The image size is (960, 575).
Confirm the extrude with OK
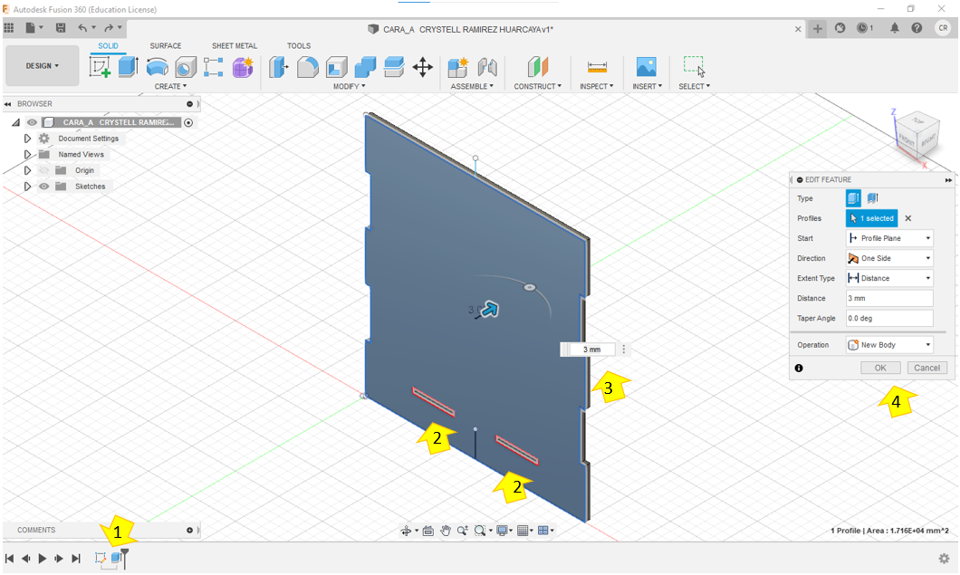880,368
